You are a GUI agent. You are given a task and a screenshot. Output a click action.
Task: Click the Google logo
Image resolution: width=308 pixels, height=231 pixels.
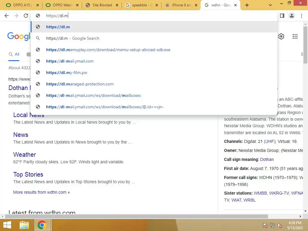click(19, 36)
